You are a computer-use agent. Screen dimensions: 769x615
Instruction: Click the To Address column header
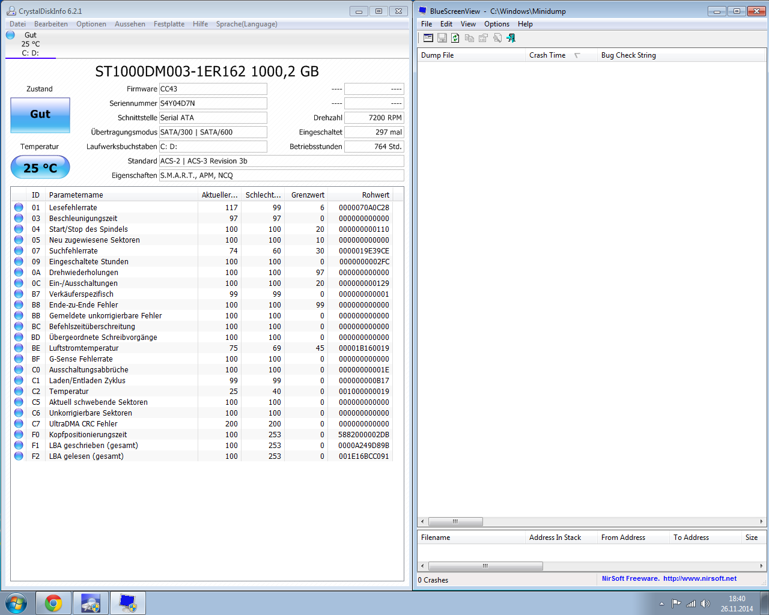(x=705, y=538)
